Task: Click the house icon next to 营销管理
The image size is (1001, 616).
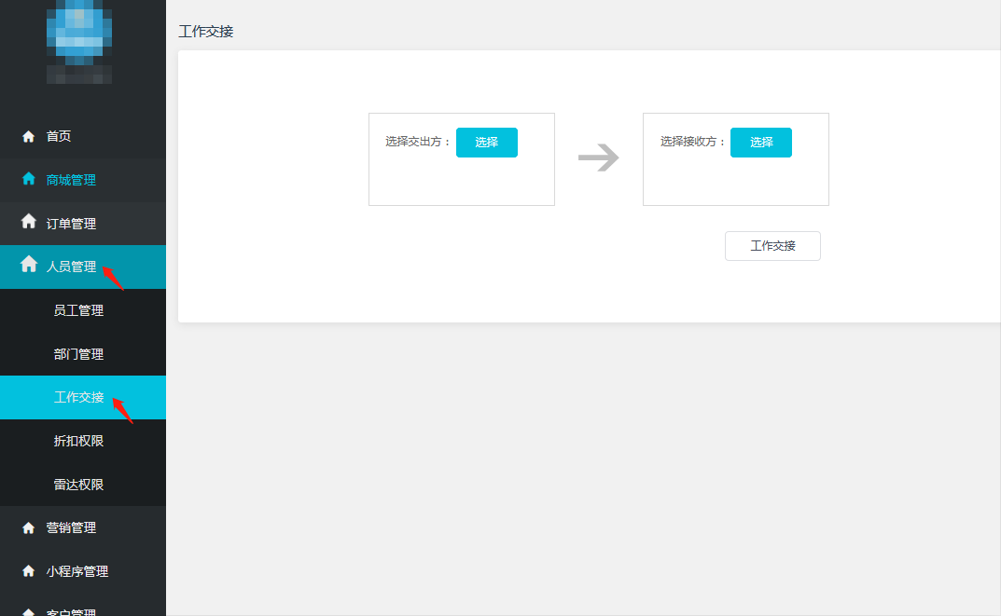Action: (x=28, y=528)
